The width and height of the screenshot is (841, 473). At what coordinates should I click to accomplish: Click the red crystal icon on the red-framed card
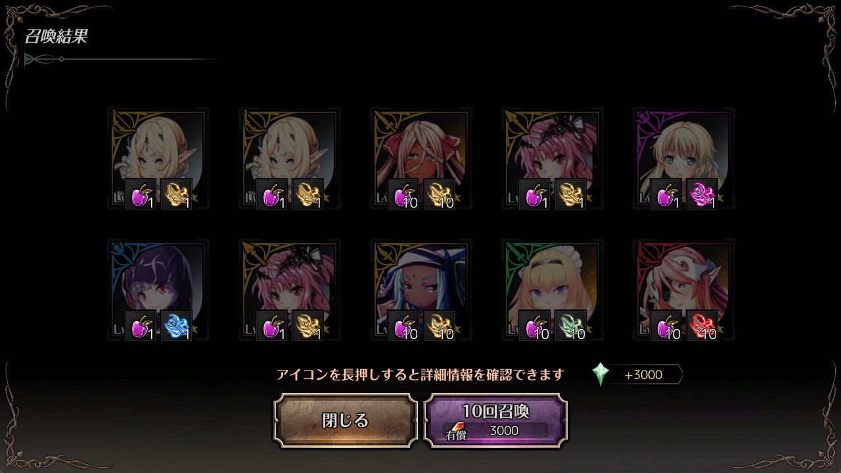tap(702, 326)
